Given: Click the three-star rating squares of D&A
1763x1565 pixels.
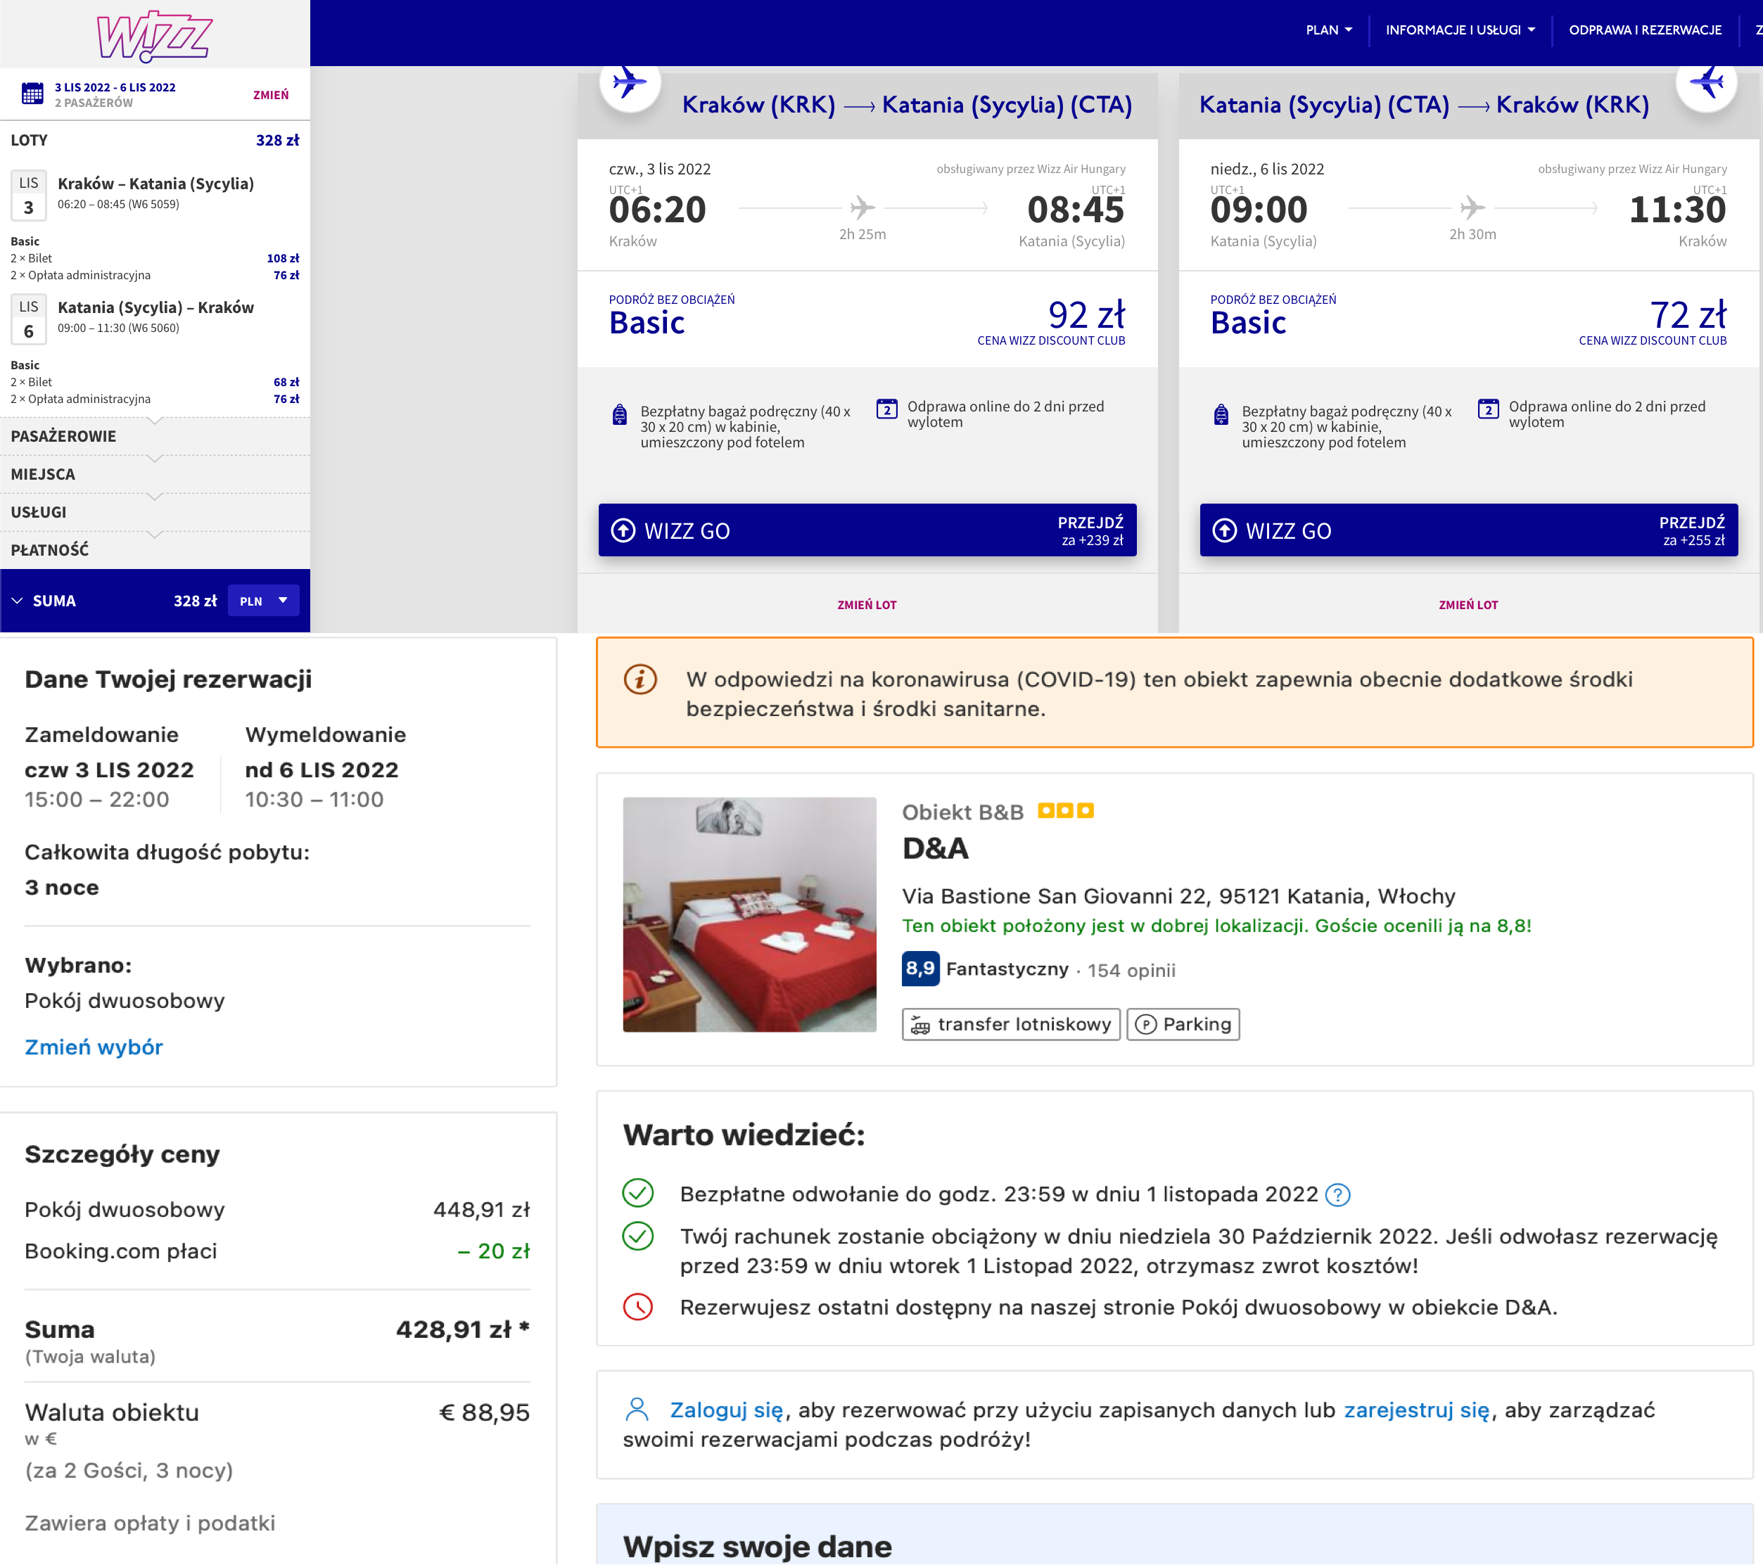Looking at the screenshot, I should point(1065,810).
